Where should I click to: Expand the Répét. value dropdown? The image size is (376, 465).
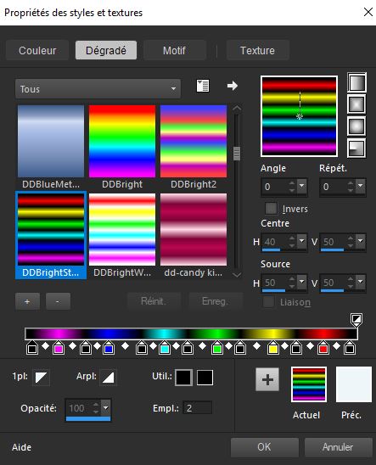[x=360, y=186]
